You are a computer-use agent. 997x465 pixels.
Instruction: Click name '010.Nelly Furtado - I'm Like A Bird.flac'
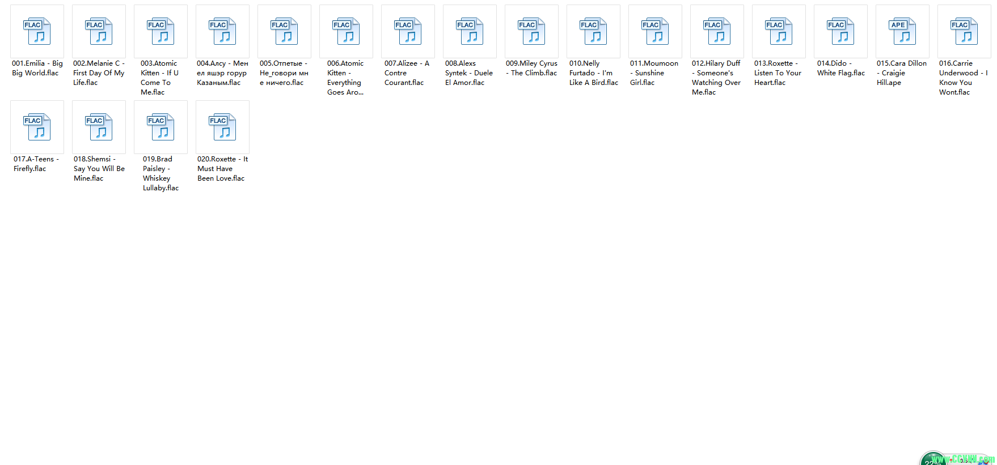594,73
